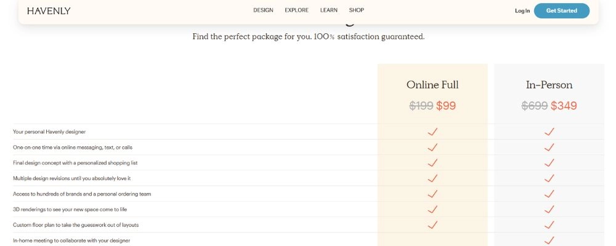Click Online Full checkmark for multiple design revisions
The image size is (616, 246).
tap(432, 178)
